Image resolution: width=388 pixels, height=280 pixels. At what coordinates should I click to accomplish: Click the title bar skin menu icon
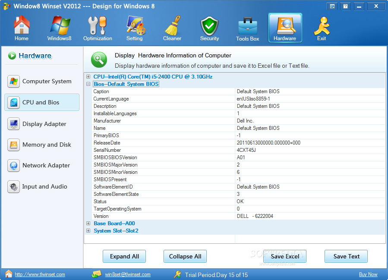coord(332,6)
